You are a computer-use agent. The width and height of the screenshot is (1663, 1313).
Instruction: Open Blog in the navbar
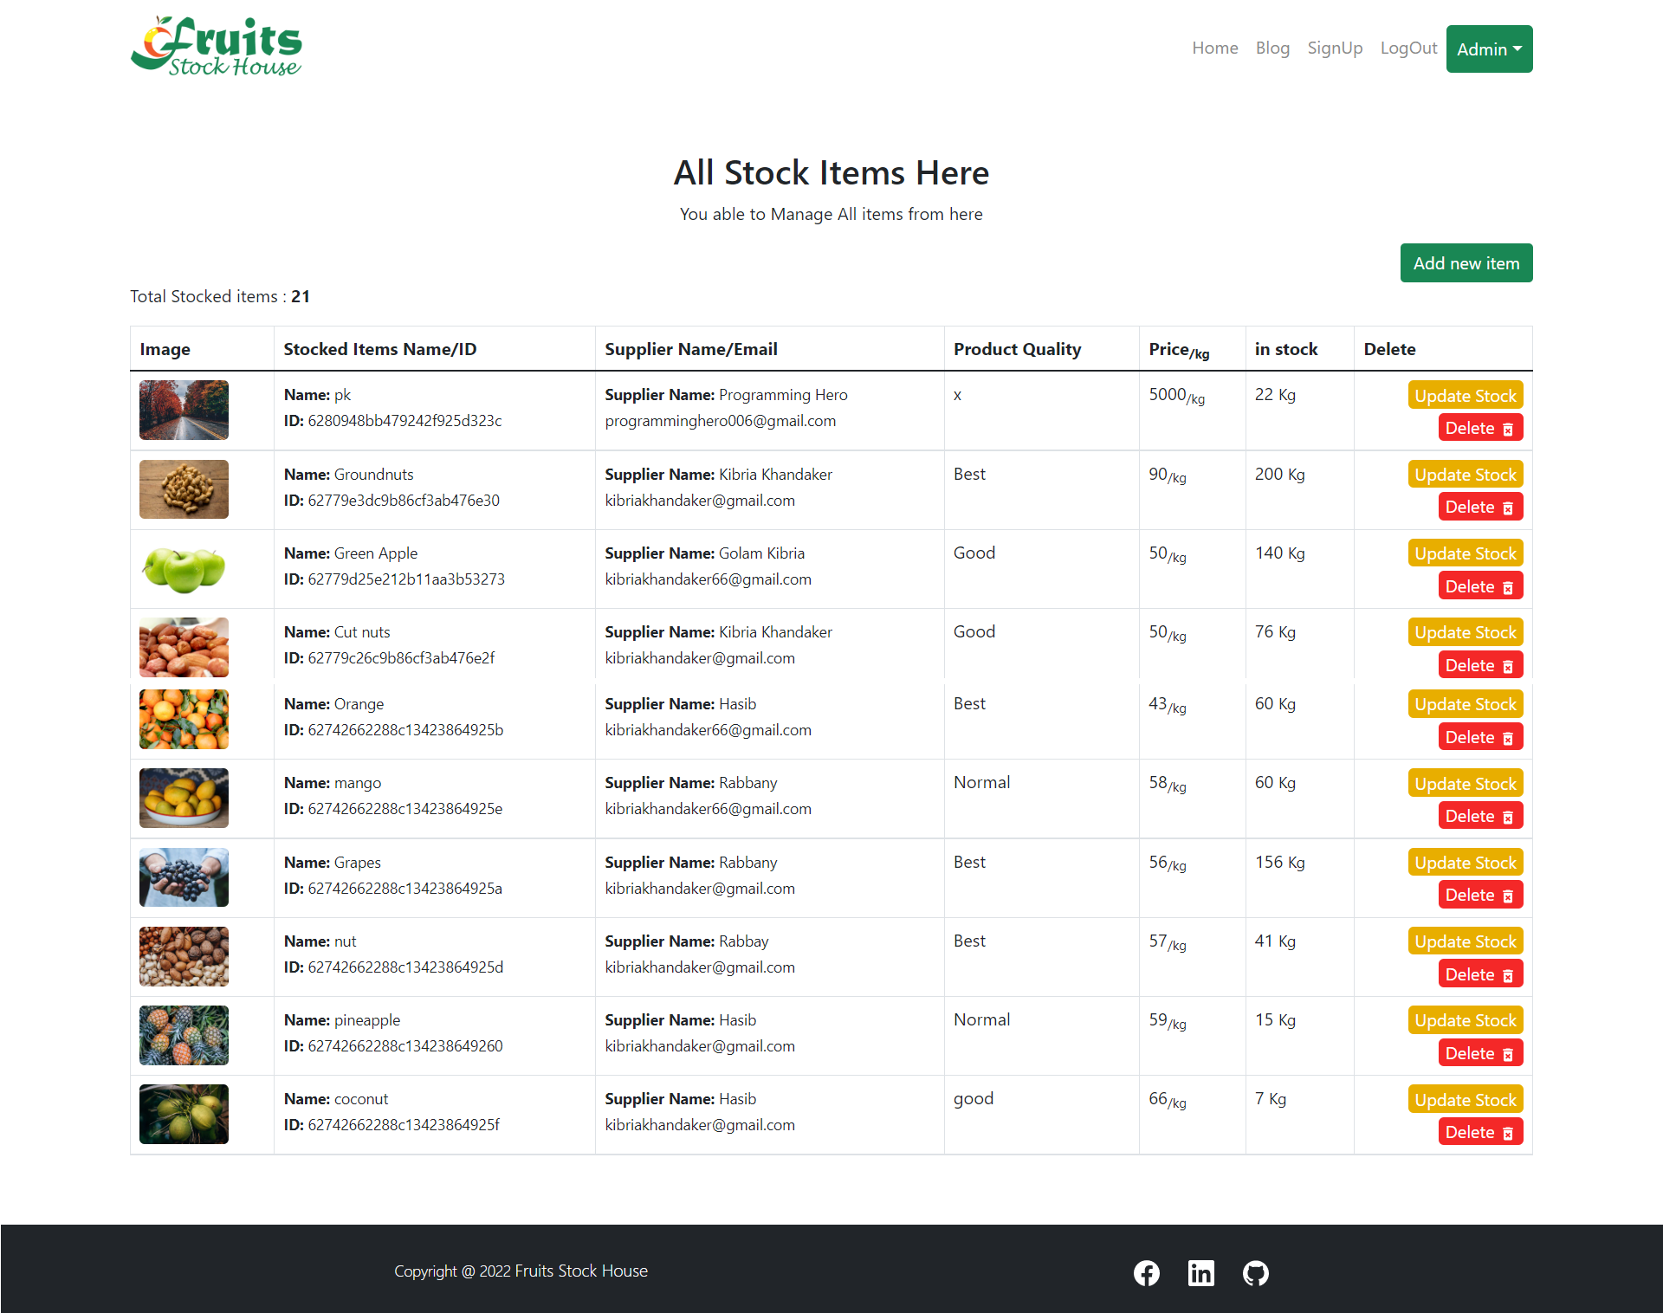[x=1272, y=48]
